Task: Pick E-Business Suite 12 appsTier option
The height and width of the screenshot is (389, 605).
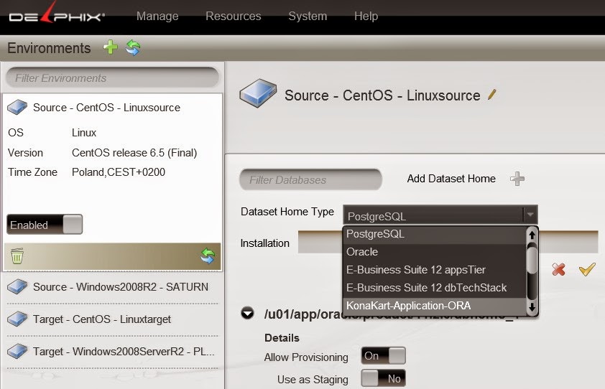Action: [x=435, y=270]
